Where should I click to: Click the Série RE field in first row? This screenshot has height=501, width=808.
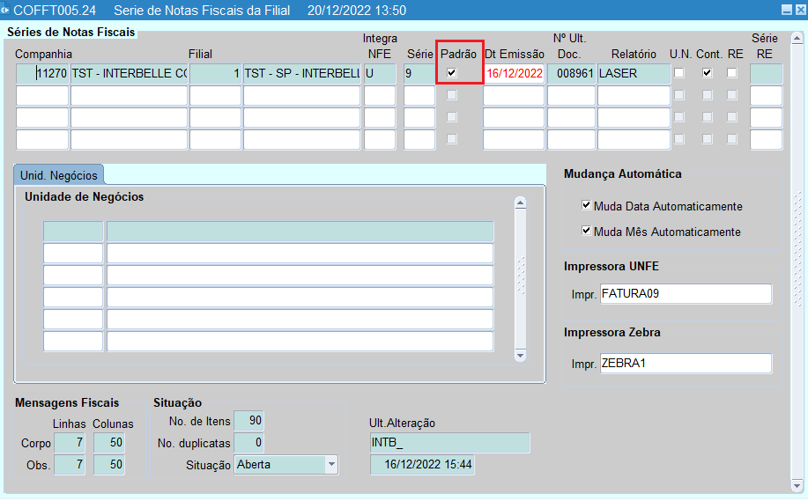pos(767,74)
